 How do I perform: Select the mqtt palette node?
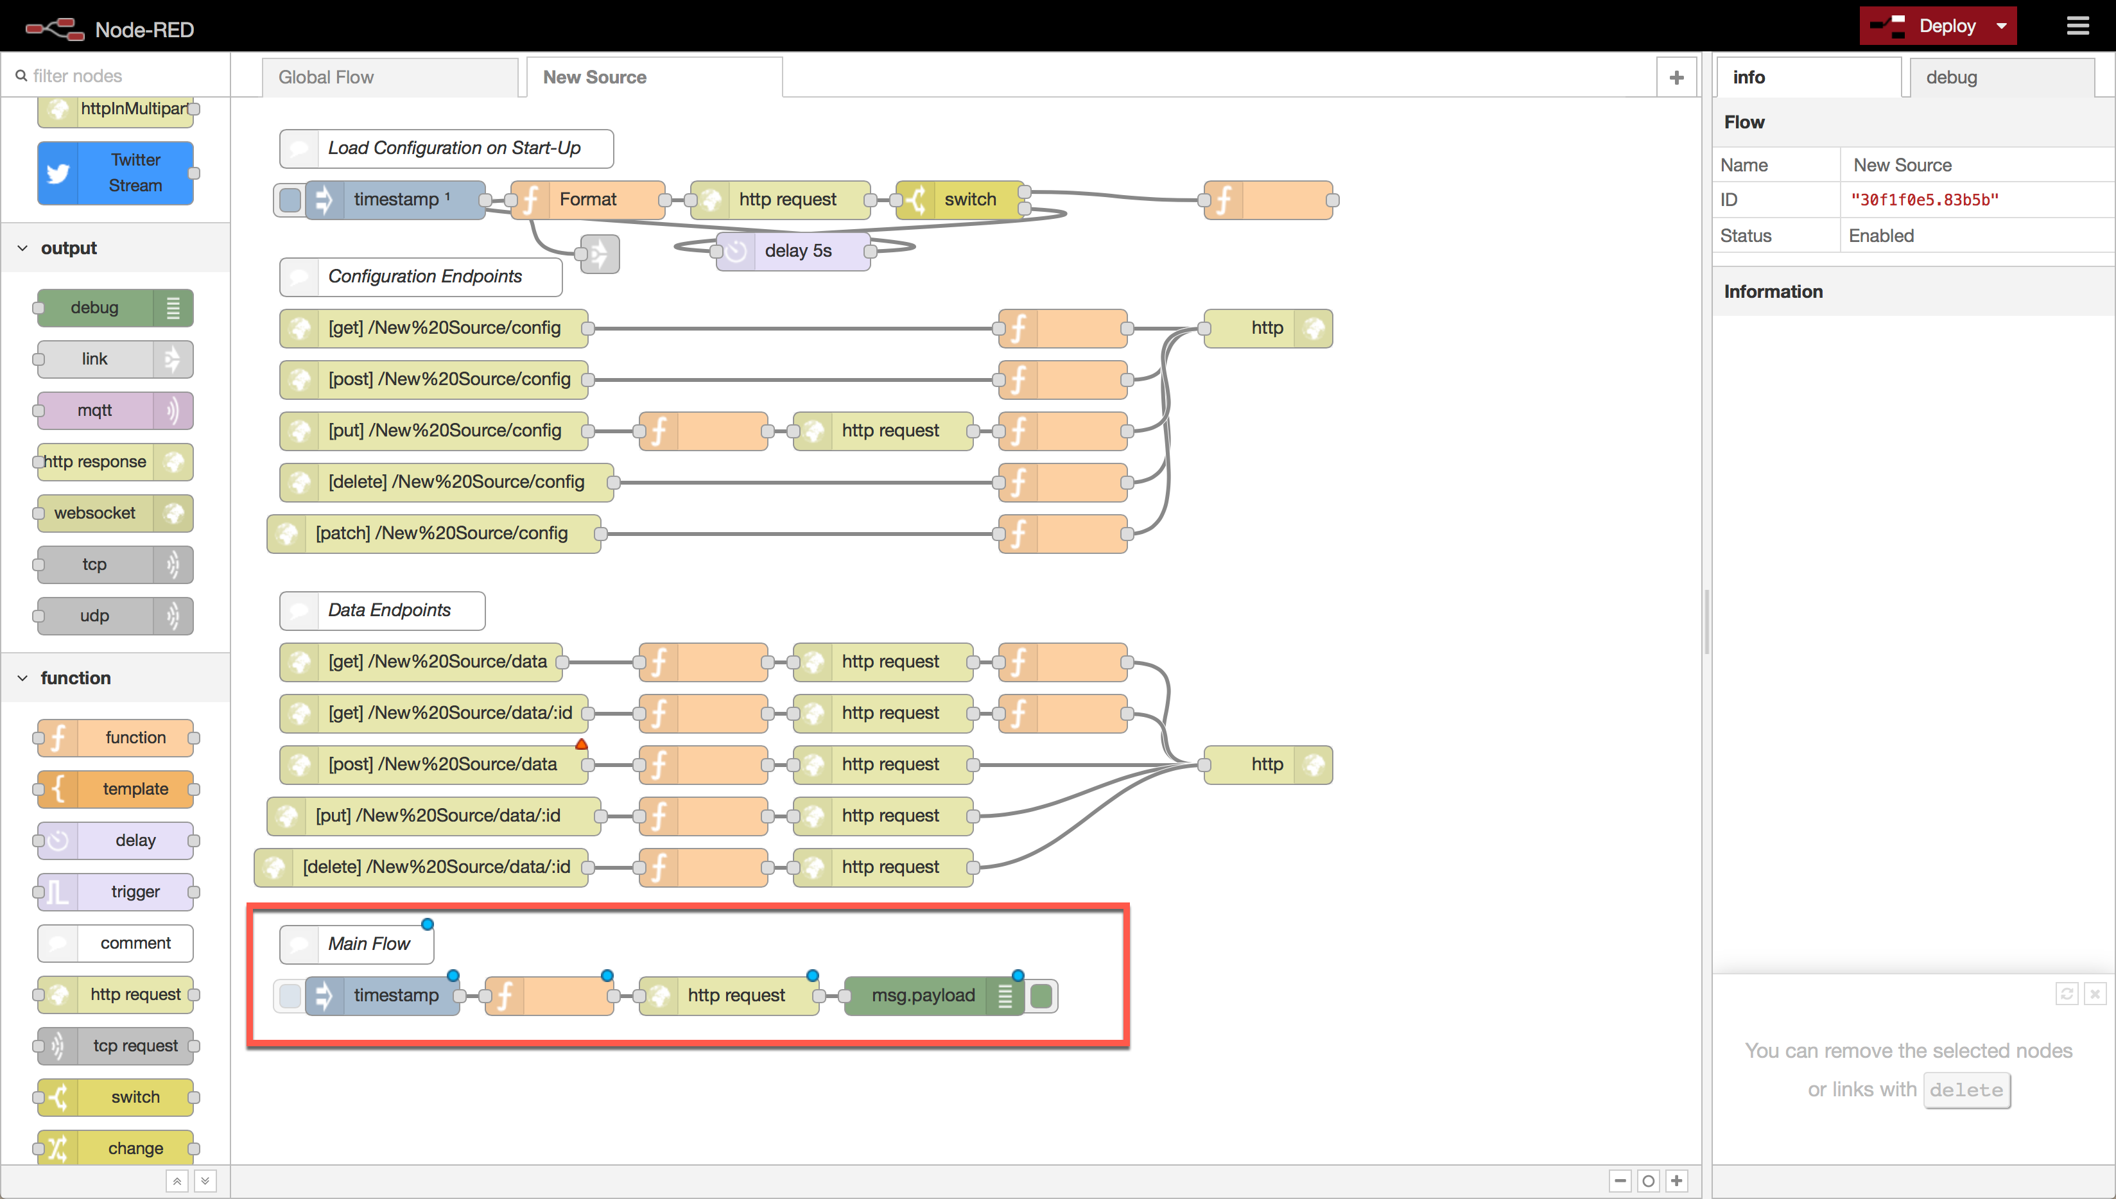(x=116, y=410)
